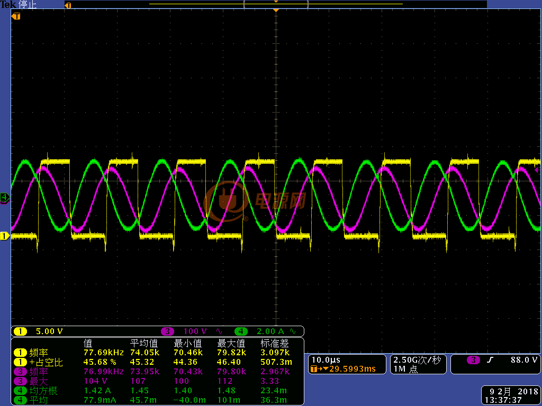Click the rising edge trigger slope symbol
542x406 pixels.
(x=490, y=360)
